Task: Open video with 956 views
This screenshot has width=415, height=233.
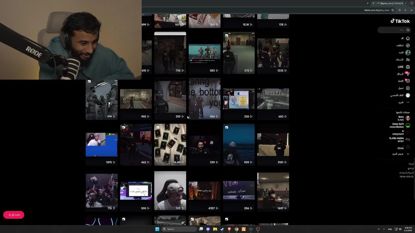Action: click(x=205, y=99)
